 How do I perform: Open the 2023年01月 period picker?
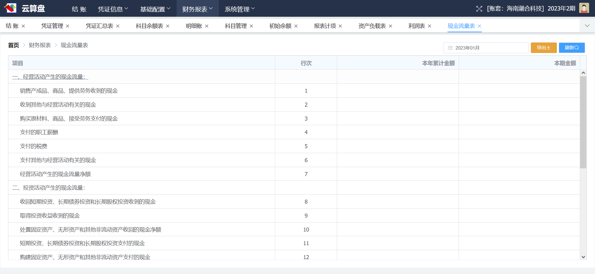pyautogui.click(x=486, y=48)
